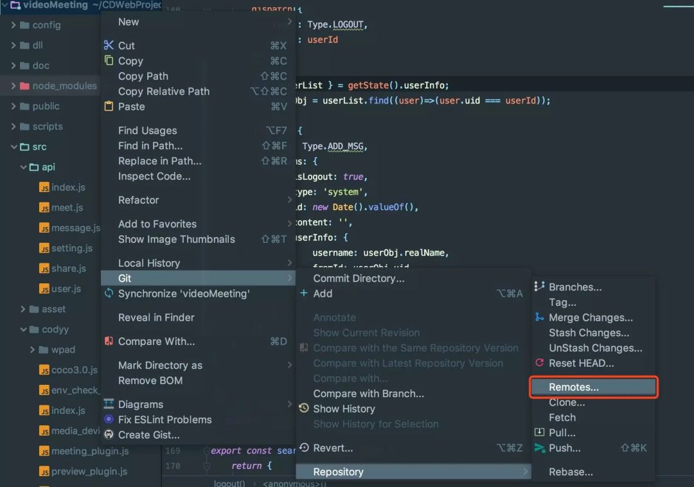Click the plus icon beside Add
Screen dimensions: 694x487
point(303,293)
